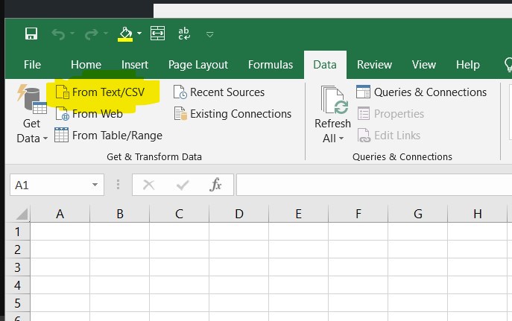Click the greyed Properties button
The width and height of the screenshot is (512, 321).
391,114
